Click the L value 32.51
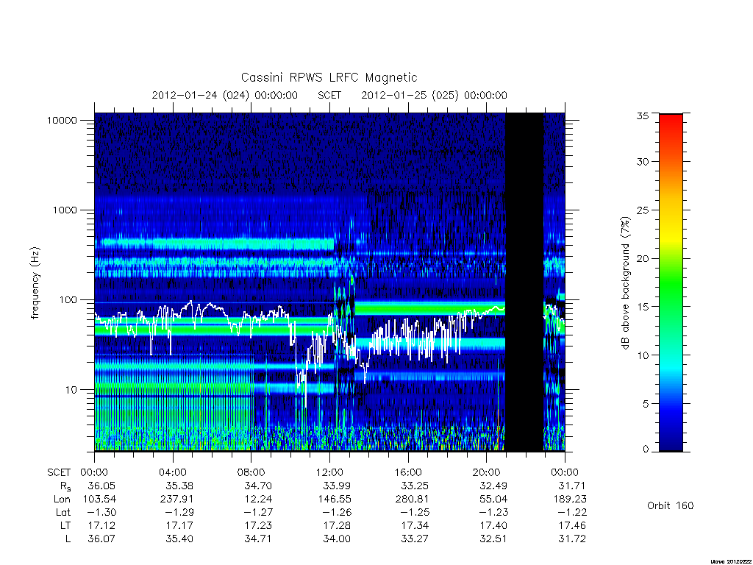 click(493, 539)
